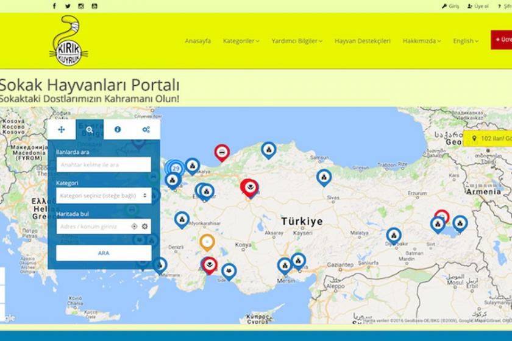Click the blue marker at Diyarbakır

click(x=394, y=236)
